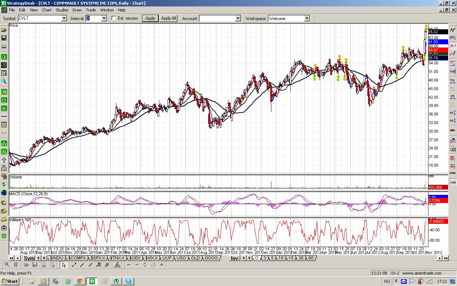457x286 pixels.
Task: Select the candlestick chart style icon
Action: click(453, 46)
